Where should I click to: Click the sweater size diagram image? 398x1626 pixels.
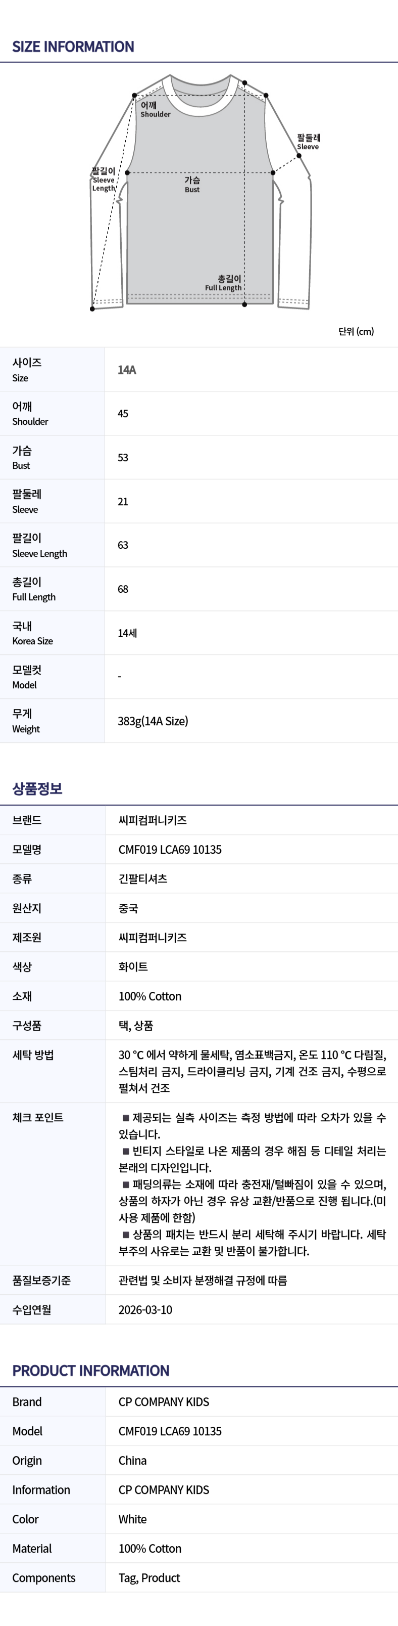pyautogui.click(x=201, y=192)
